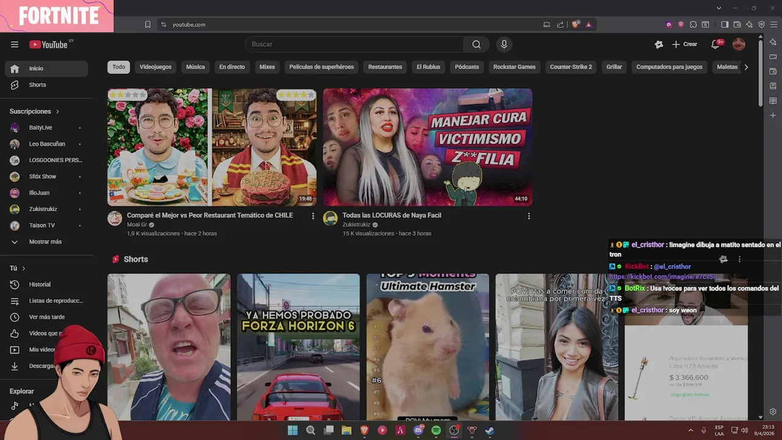This screenshot has height=440, width=782.
Task: Select the Videojuegos filter chip
Action: pyautogui.click(x=155, y=67)
